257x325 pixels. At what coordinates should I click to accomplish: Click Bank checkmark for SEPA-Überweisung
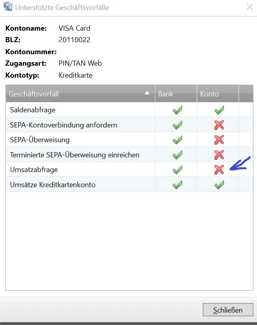(177, 140)
